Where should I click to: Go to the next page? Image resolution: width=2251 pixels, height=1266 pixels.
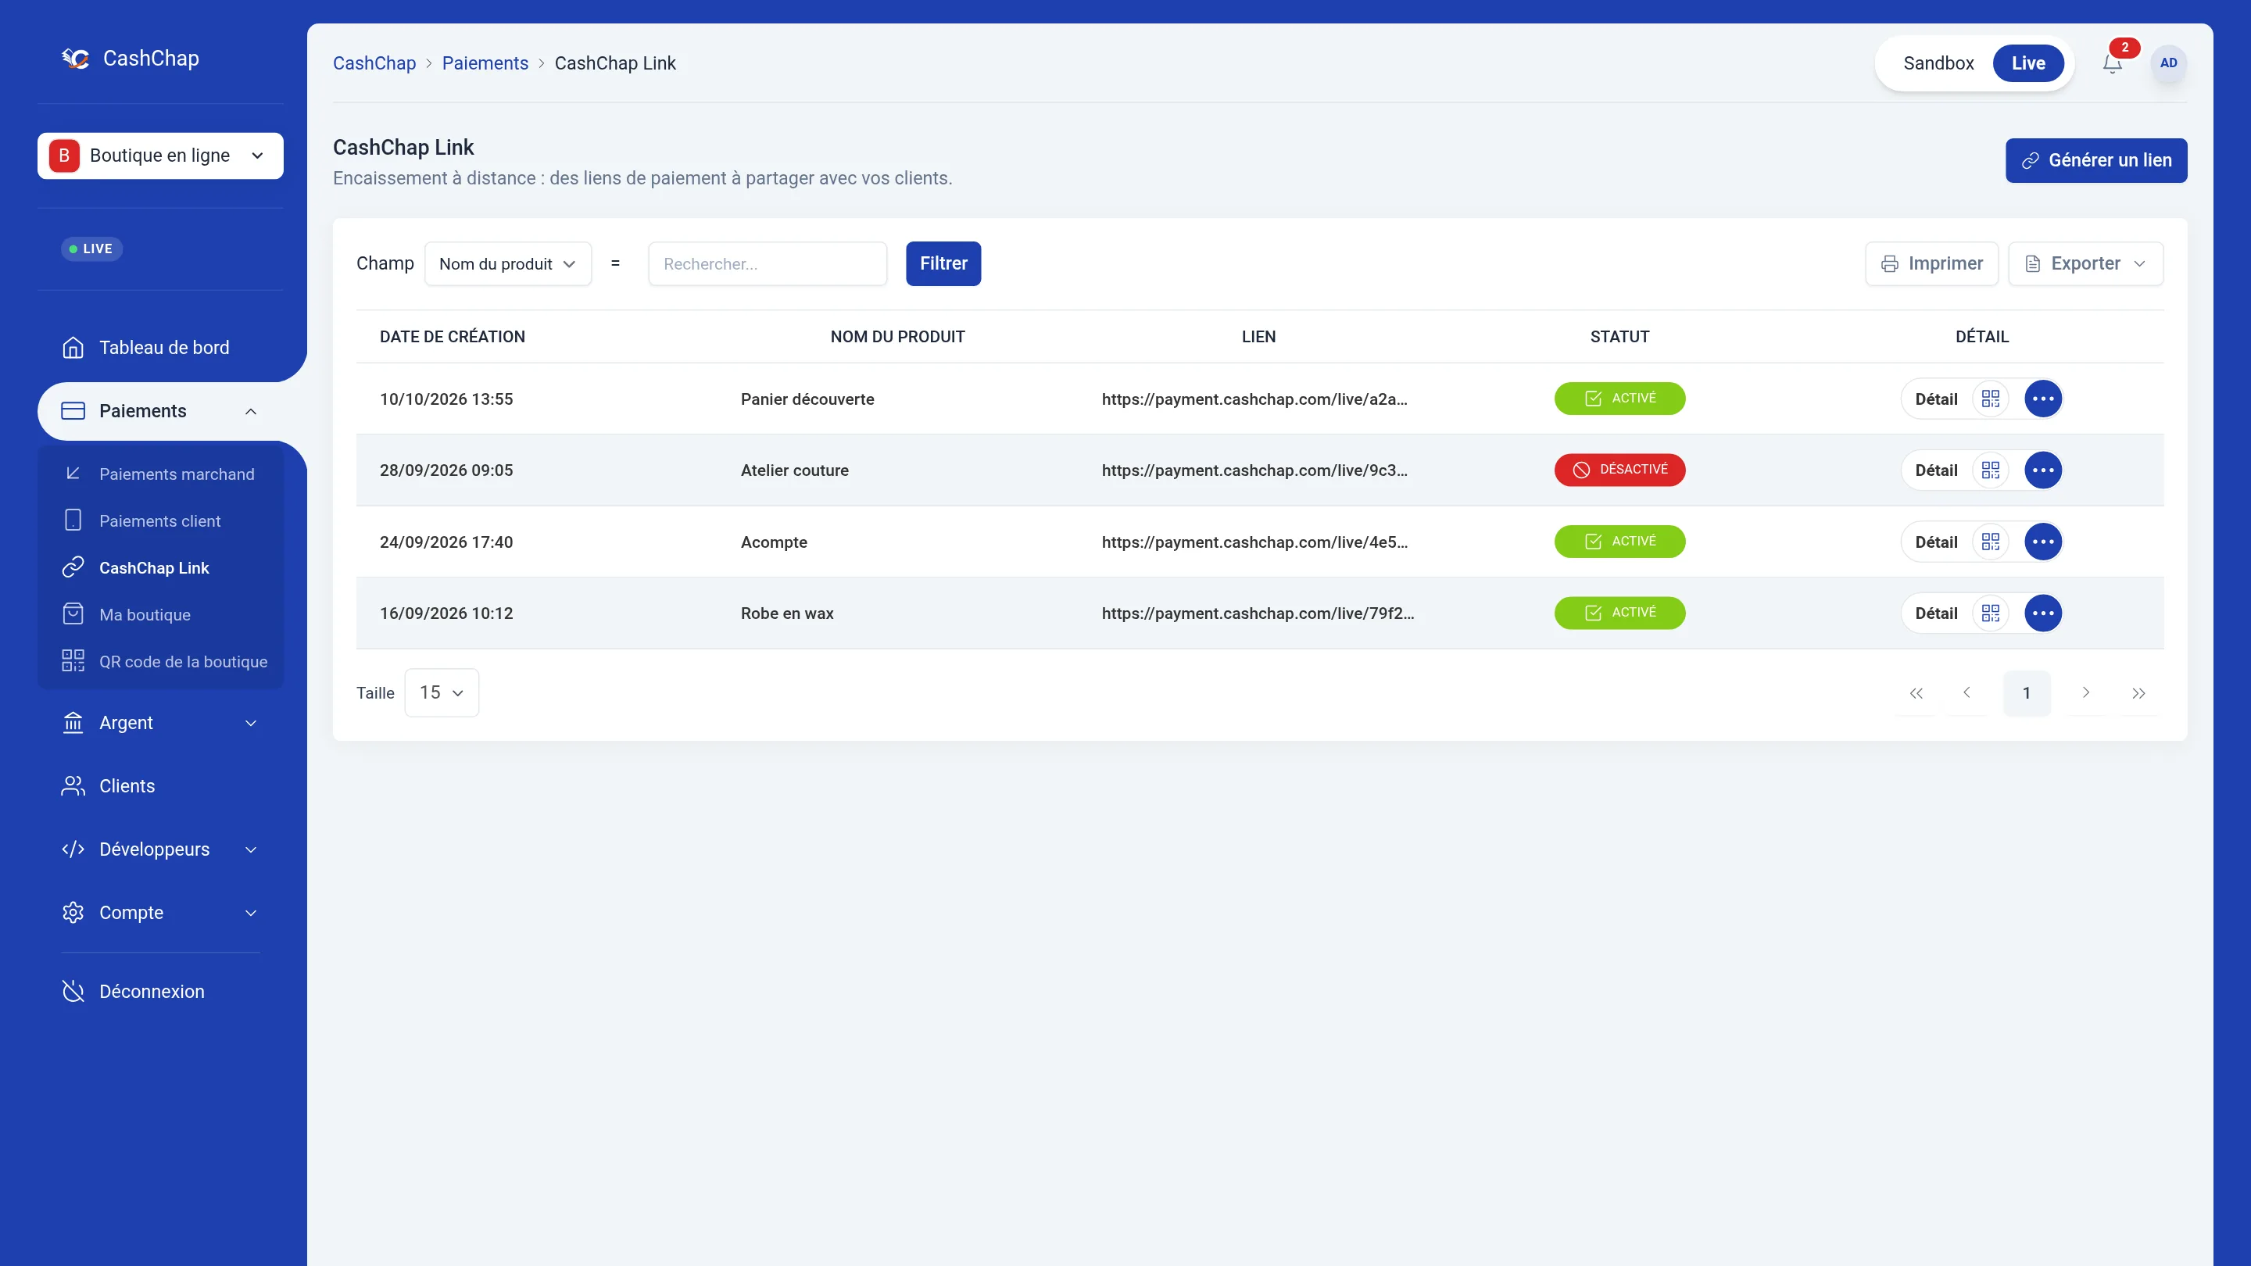point(2086,693)
